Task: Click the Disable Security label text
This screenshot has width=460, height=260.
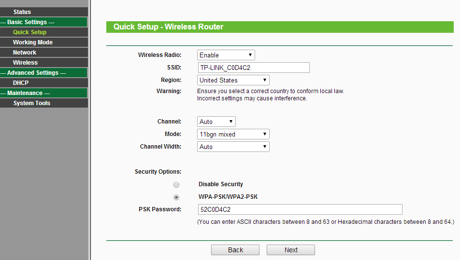Action: click(x=221, y=184)
